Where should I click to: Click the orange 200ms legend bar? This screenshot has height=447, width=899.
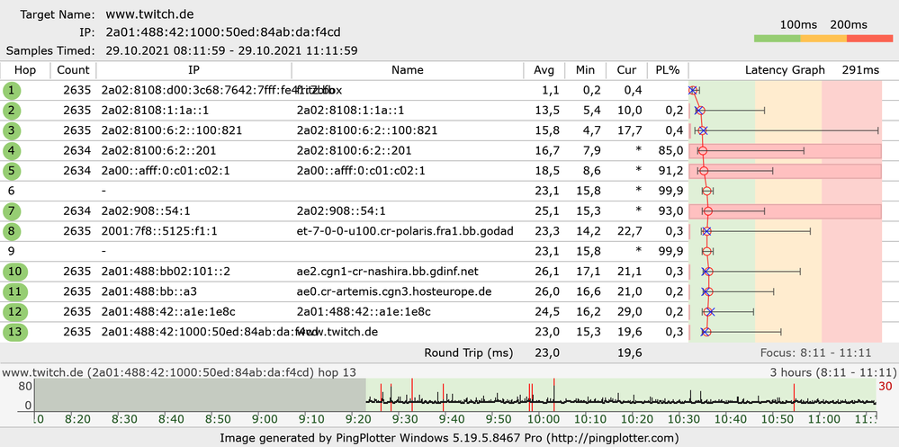823,39
